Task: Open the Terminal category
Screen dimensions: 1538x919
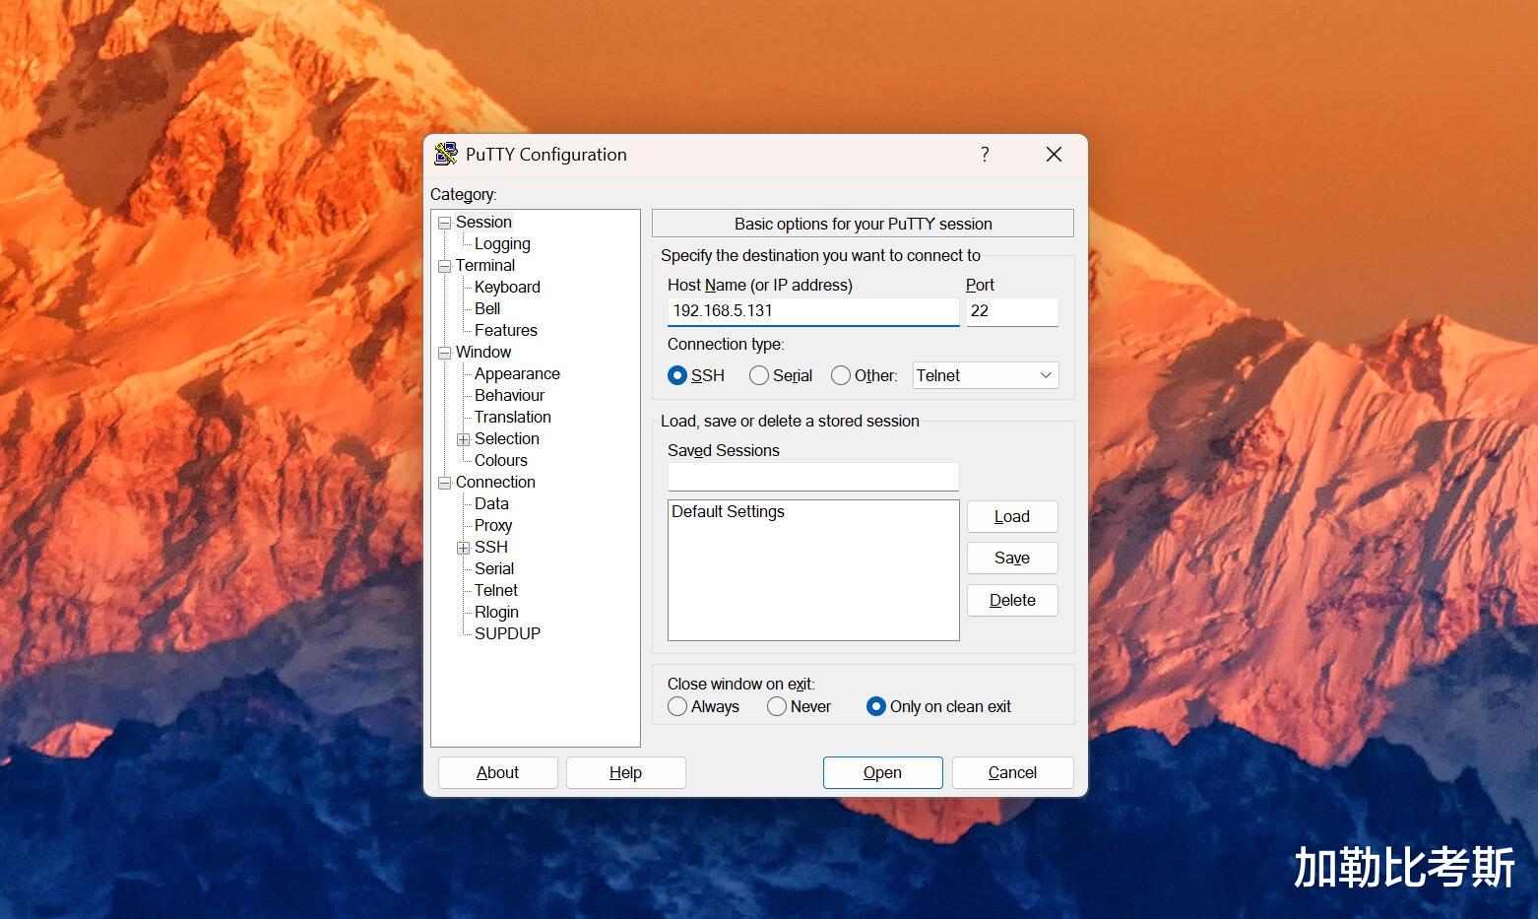Action: tap(485, 266)
